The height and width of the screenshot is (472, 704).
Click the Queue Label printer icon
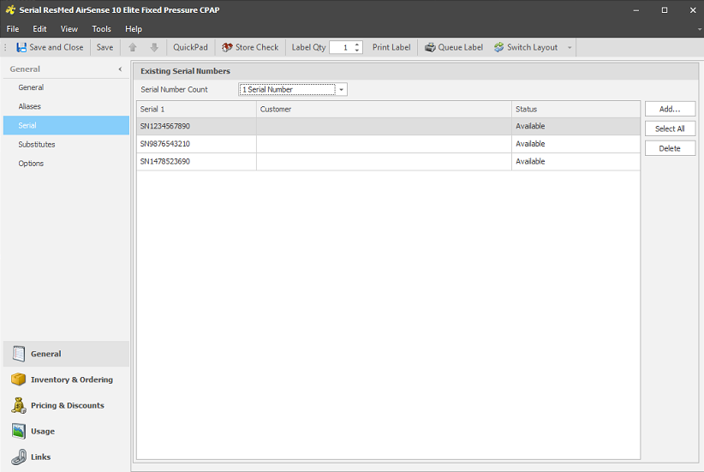tap(430, 47)
